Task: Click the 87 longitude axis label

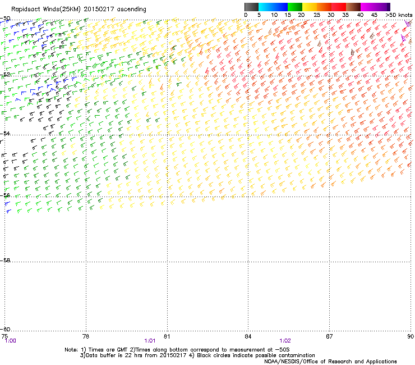Action: pos(329,336)
